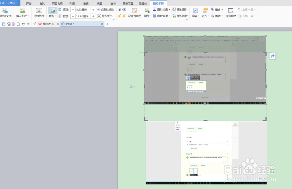Click the 宽度 field showing 14.63厘米
Image resolution: width=292 pixels, height=189 pixels.
tap(83, 16)
